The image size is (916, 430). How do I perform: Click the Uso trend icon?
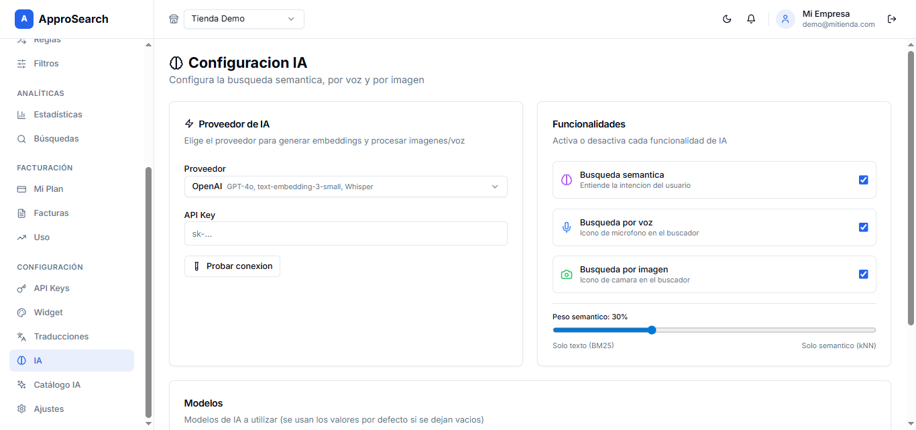point(21,237)
